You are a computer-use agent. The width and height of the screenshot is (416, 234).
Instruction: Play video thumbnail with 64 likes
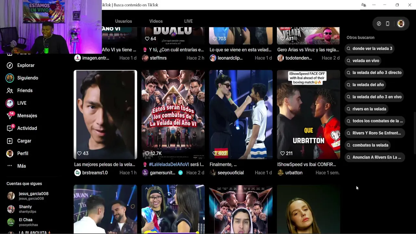click(173, 35)
